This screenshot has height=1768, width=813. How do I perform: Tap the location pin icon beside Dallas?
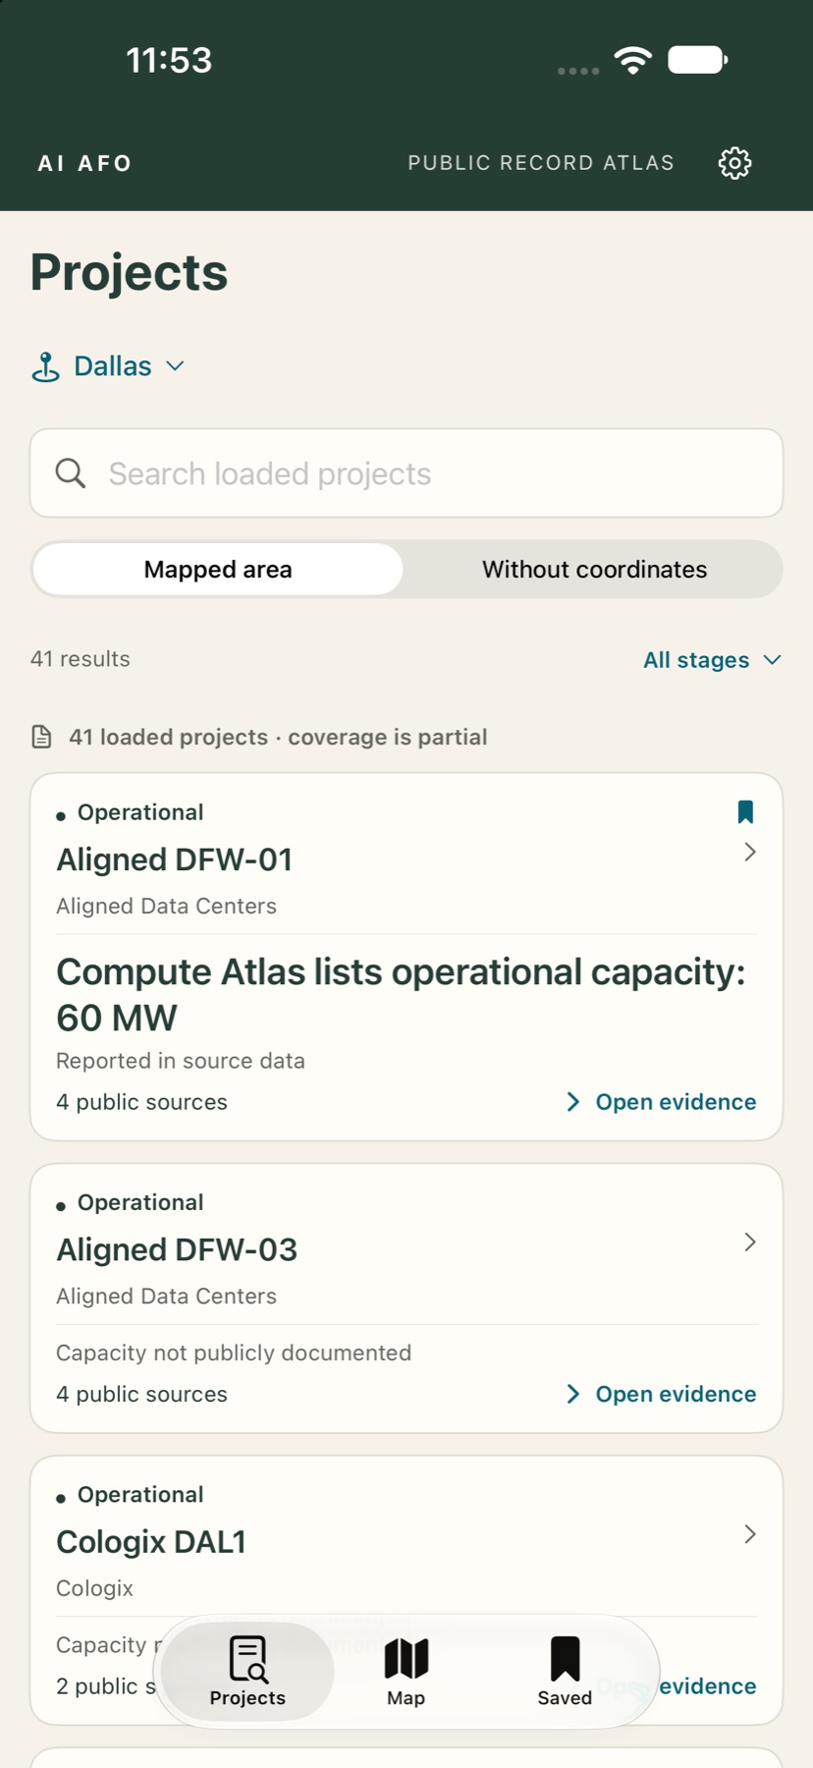pos(45,366)
